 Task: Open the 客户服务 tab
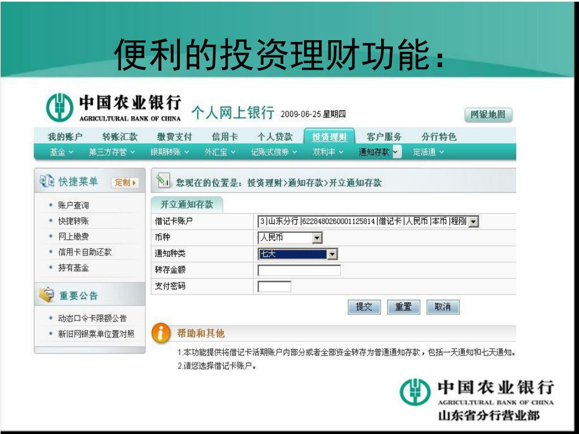coord(384,137)
